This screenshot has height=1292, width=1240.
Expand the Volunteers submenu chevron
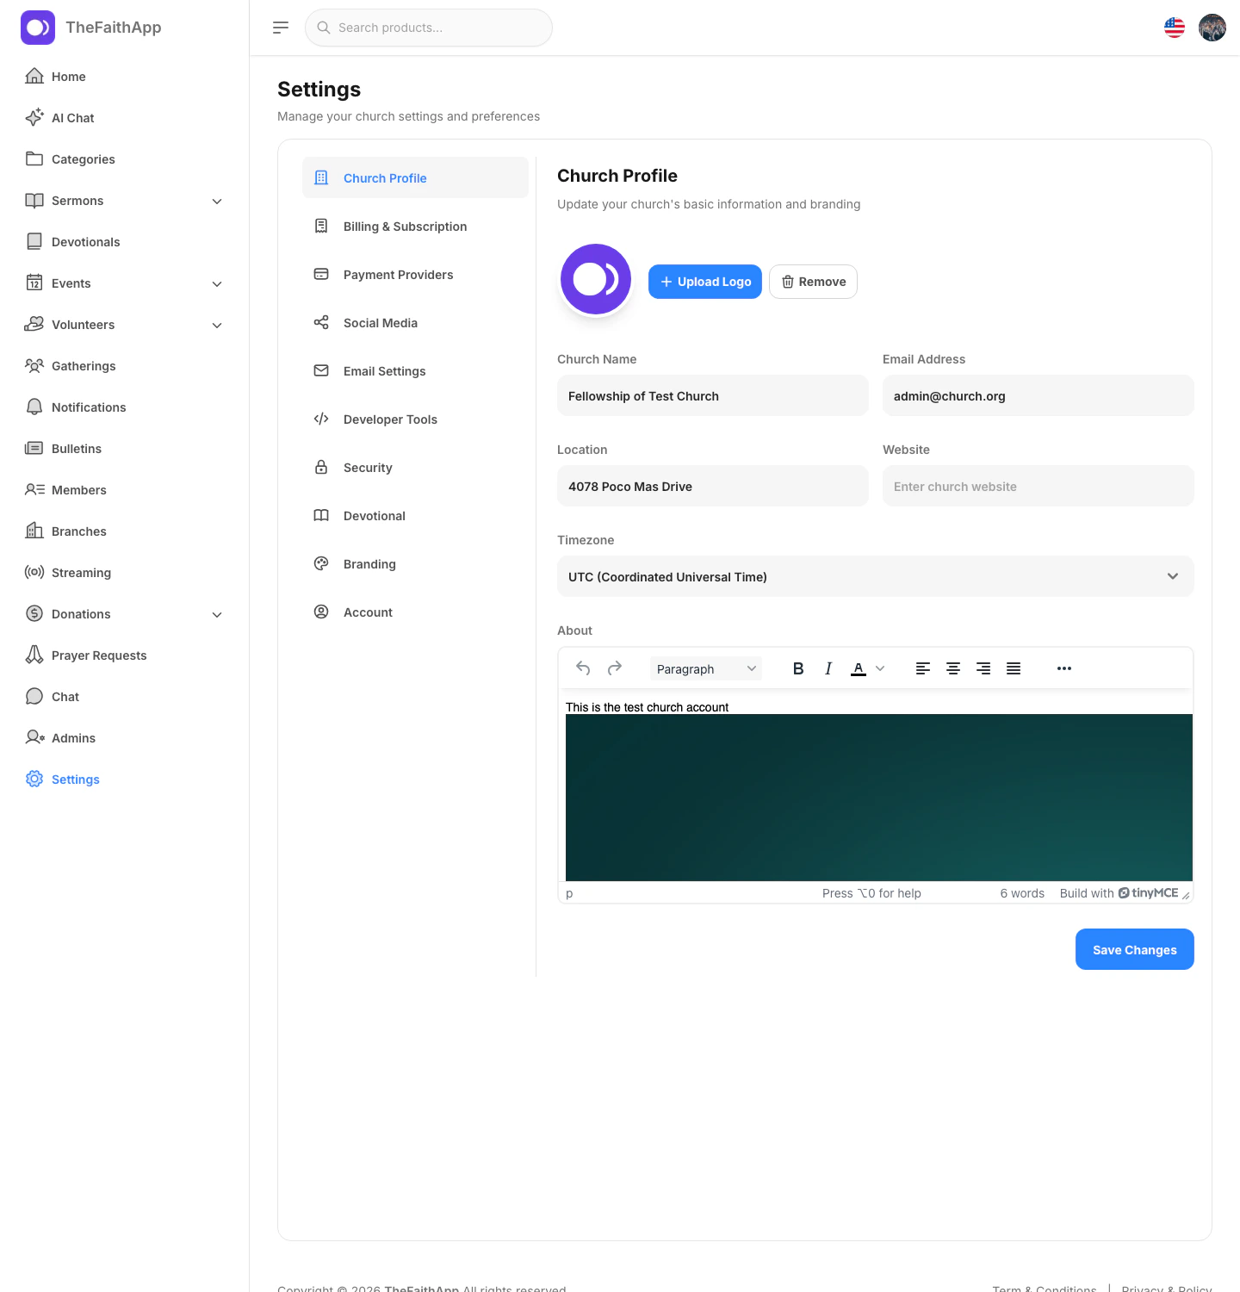[217, 325]
